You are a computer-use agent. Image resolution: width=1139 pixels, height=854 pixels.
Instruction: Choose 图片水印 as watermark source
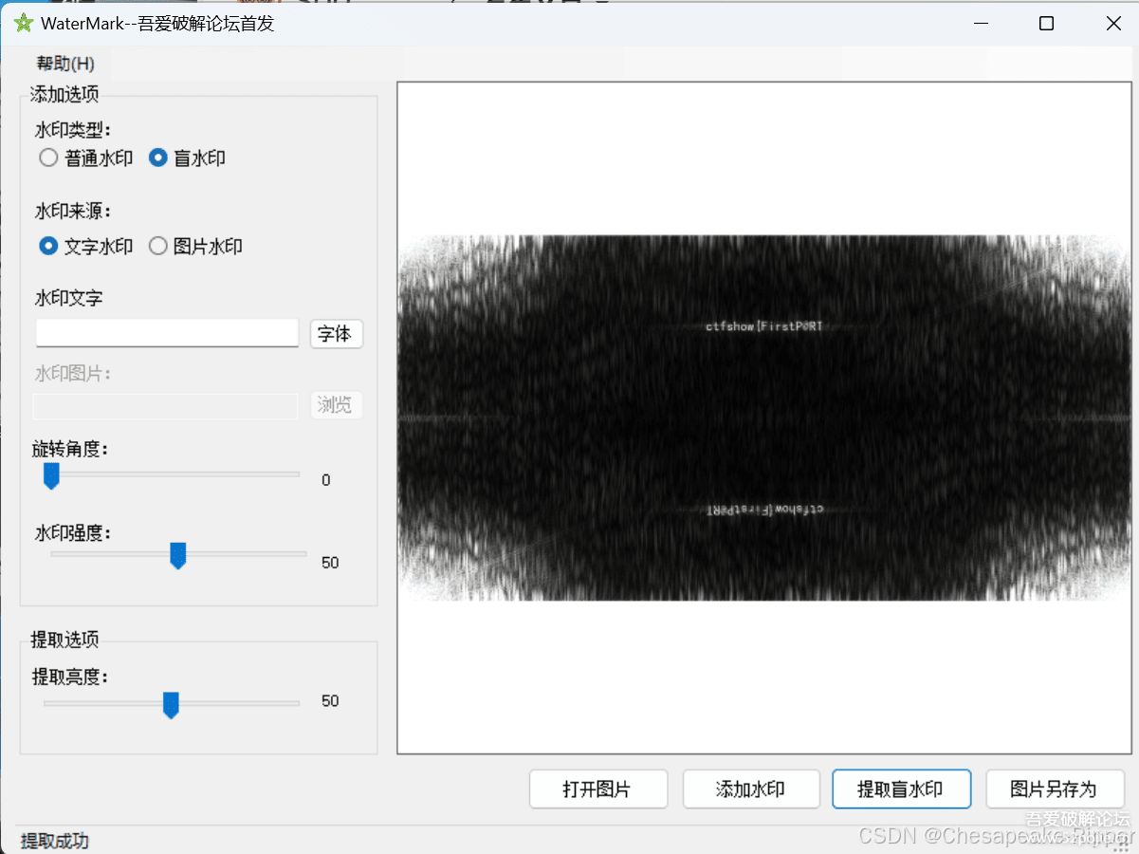point(196,247)
